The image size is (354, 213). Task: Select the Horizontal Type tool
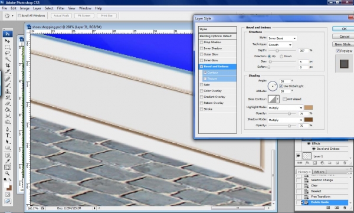8,136
